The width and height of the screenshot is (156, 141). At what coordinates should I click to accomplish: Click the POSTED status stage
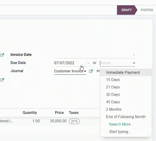pos(147,10)
